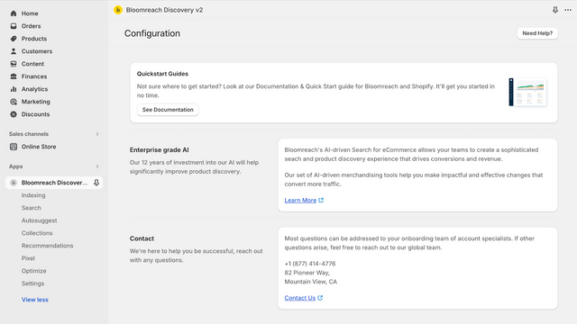This screenshot has height=324, width=577.
Task: Click the Need Help? button
Action: (x=537, y=33)
